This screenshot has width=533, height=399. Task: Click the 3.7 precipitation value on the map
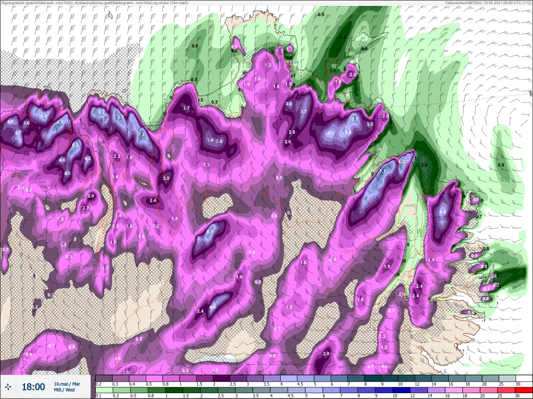(x=304, y=112)
